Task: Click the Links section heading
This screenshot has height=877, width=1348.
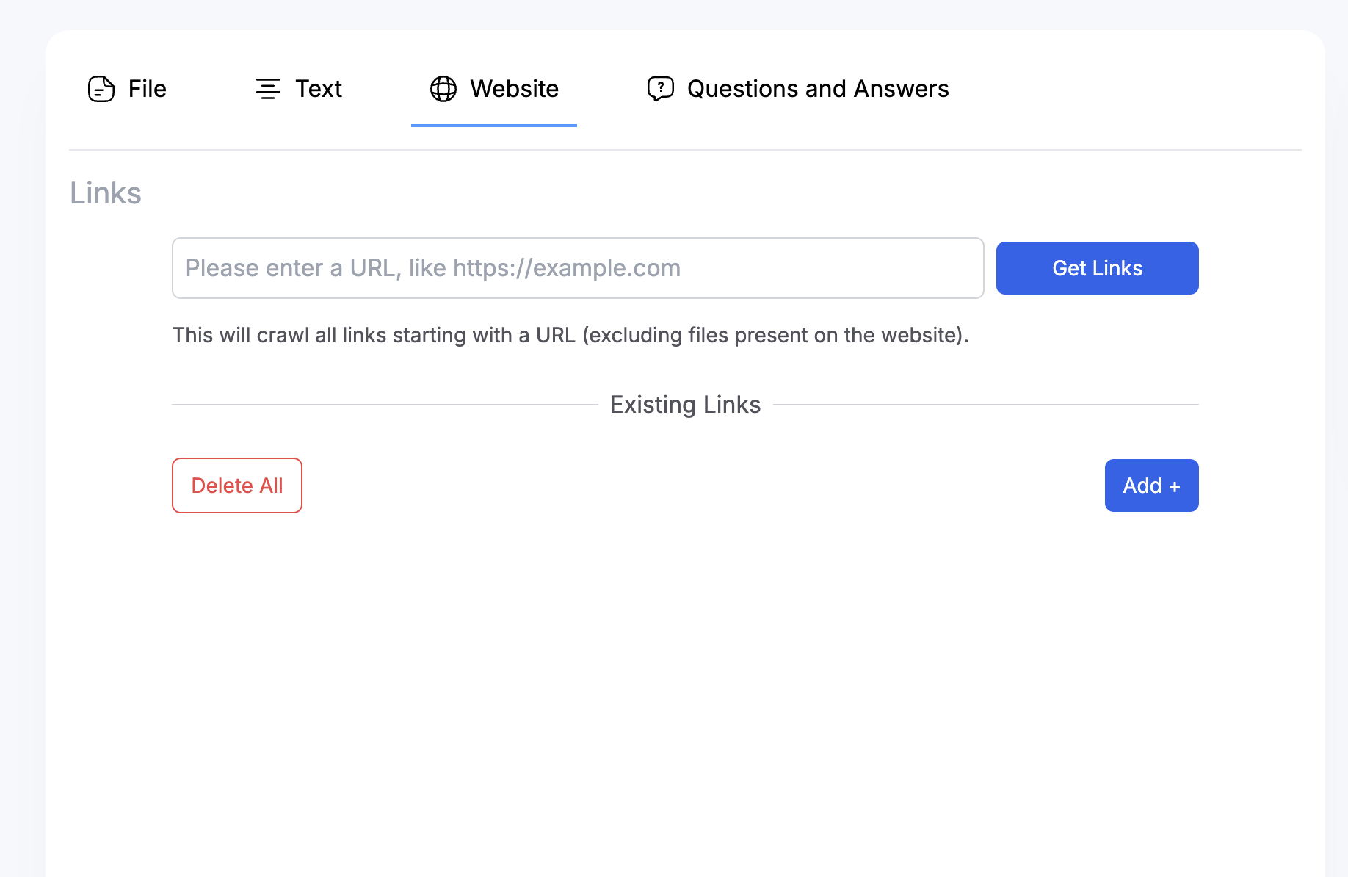Action: 106,193
